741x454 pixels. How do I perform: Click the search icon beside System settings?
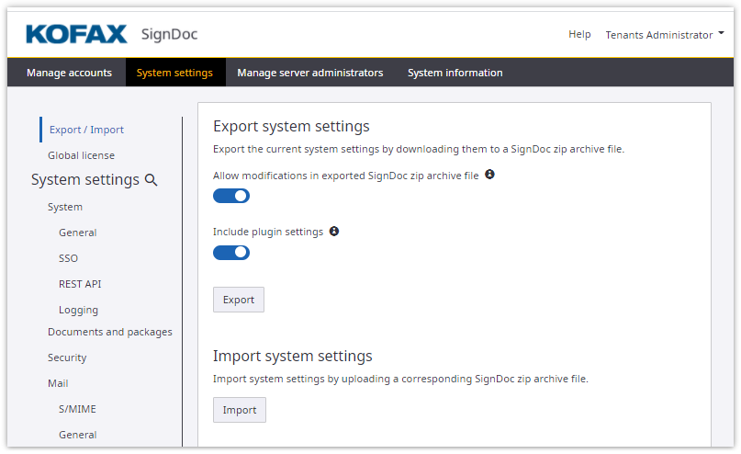(x=152, y=180)
